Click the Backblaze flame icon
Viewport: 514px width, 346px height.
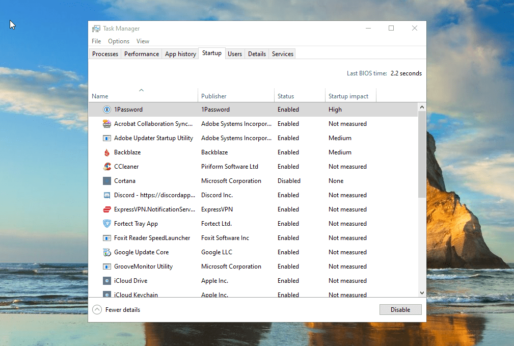click(107, 152)
